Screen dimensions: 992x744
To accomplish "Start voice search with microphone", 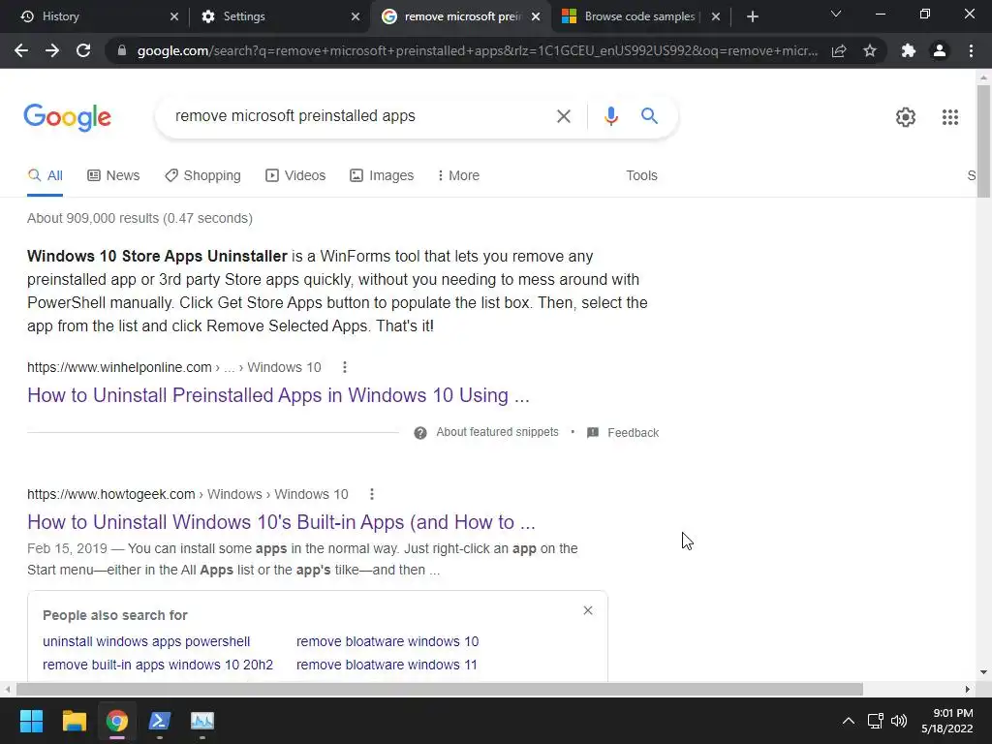I will coord(610,116).
